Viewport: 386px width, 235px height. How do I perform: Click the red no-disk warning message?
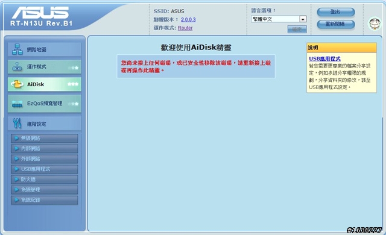(196, 67)
